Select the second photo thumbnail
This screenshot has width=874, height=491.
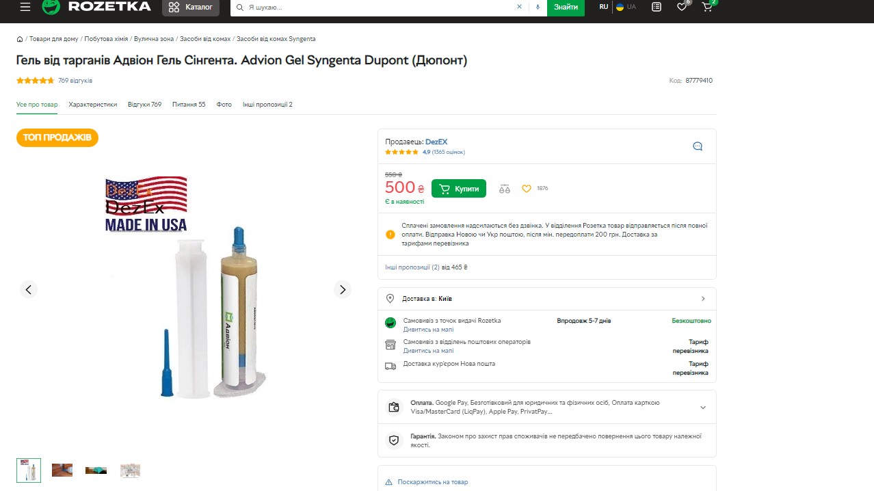click(62, 470)
